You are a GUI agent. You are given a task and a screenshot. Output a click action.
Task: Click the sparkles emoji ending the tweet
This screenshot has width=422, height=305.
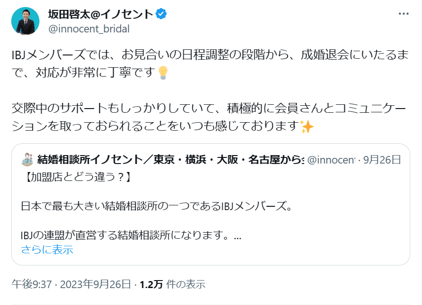[x=307, y=126]
